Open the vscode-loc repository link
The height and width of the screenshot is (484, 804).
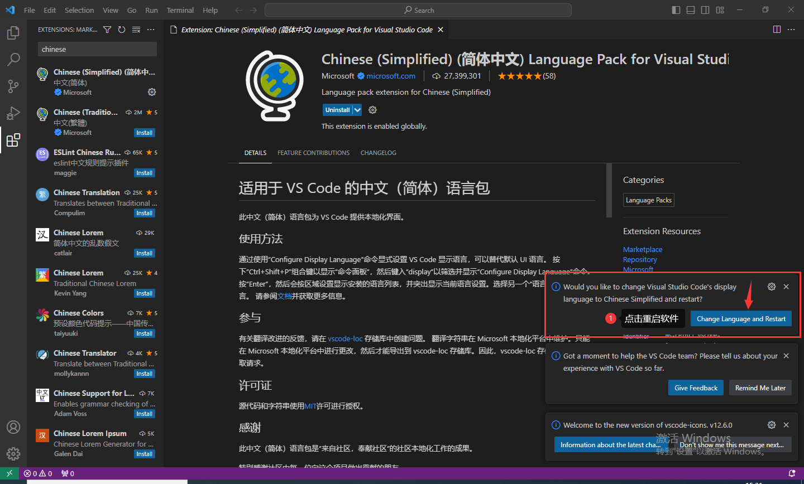point(345,338)
